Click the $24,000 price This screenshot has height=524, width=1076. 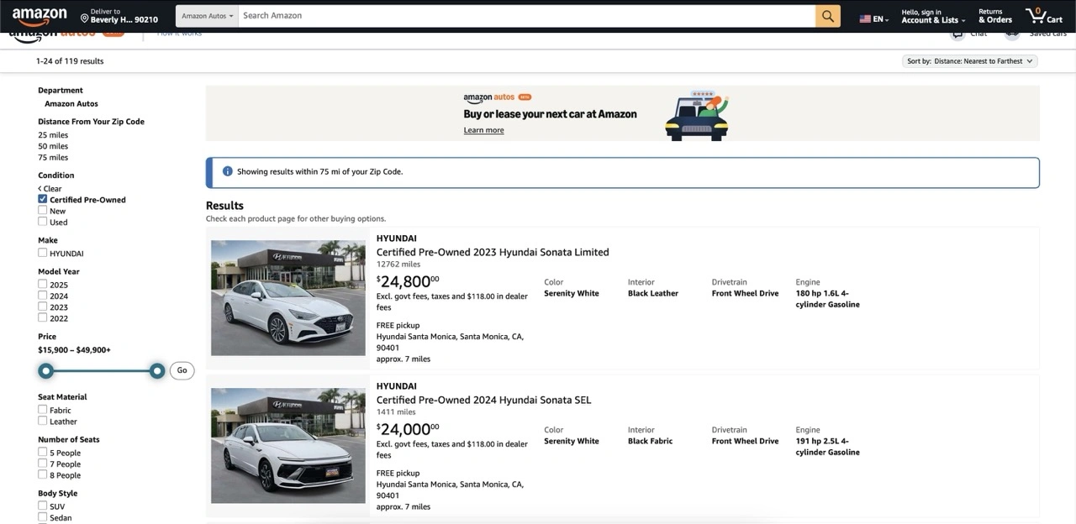pos(408,429)
